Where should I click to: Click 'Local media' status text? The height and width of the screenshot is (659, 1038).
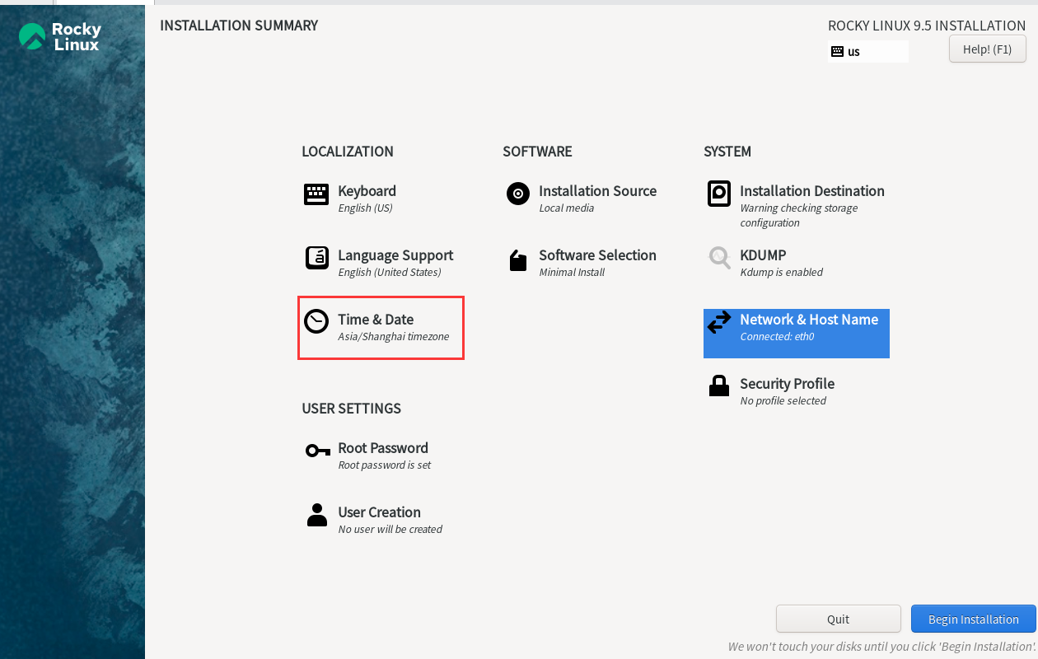pyautogui.click(x=566, y=208)
